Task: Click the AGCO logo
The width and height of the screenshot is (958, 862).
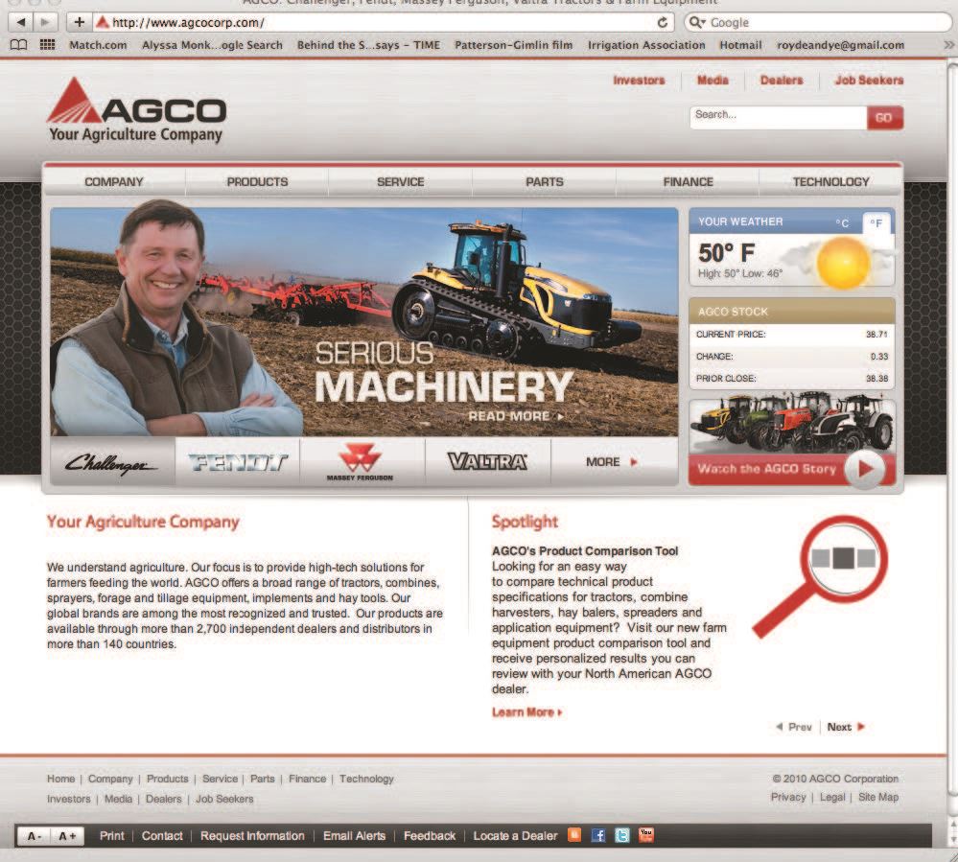Action: [136, 110]
